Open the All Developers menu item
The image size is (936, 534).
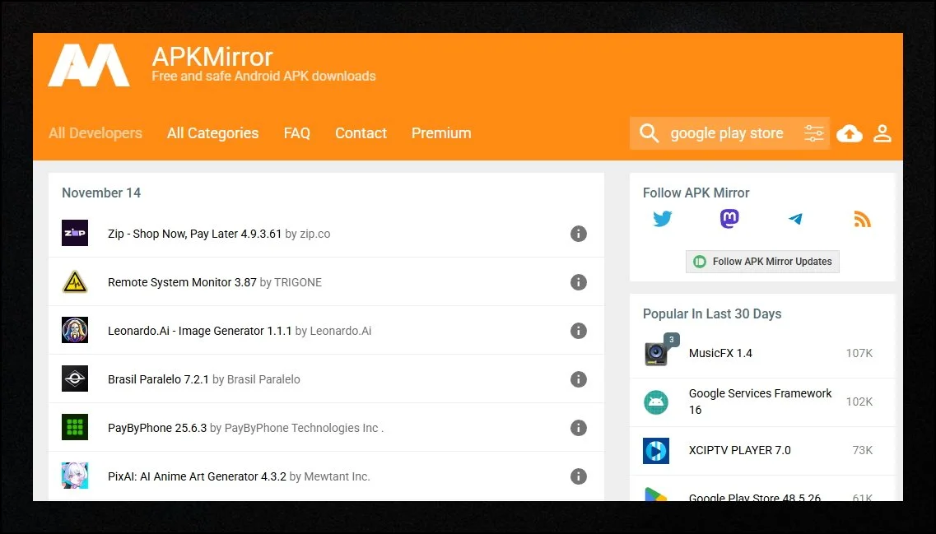95,133
